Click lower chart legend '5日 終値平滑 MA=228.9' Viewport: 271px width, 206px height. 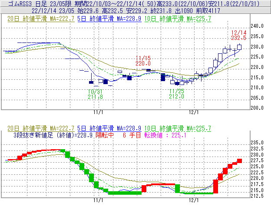[109, 128]
